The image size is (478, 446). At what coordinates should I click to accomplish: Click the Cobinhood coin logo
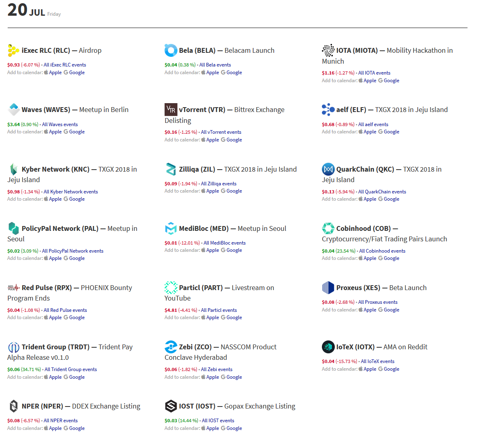click(x=328, y=228)
